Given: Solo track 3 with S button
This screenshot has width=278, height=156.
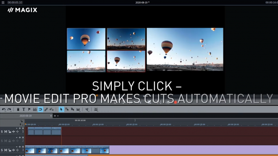Looking at the screenshot, I should click(2, 150).
